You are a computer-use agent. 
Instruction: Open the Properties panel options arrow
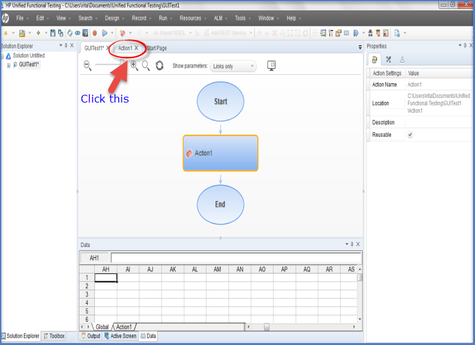tap(460, 45)
